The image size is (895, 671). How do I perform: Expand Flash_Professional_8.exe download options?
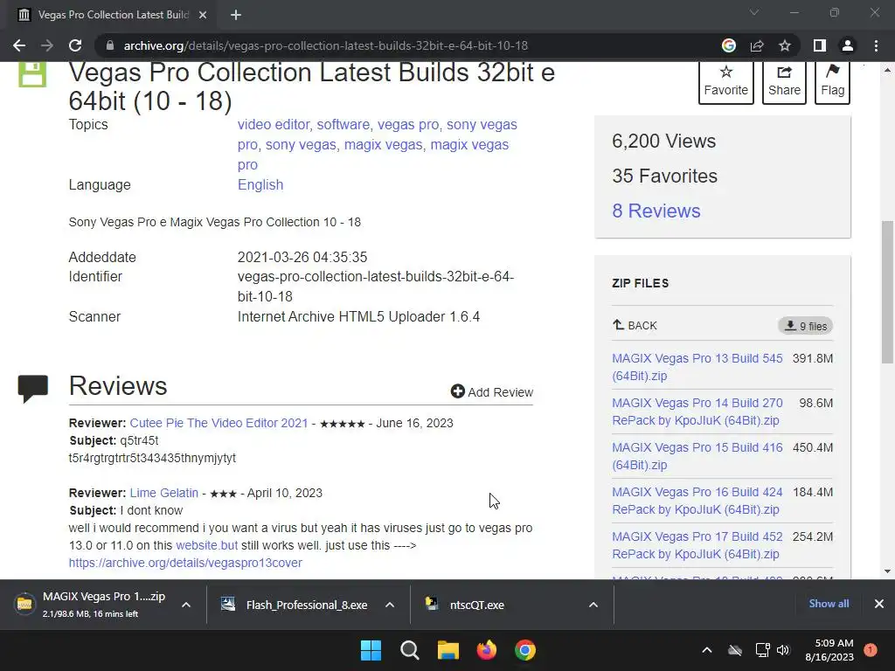(x=390, y=605)
